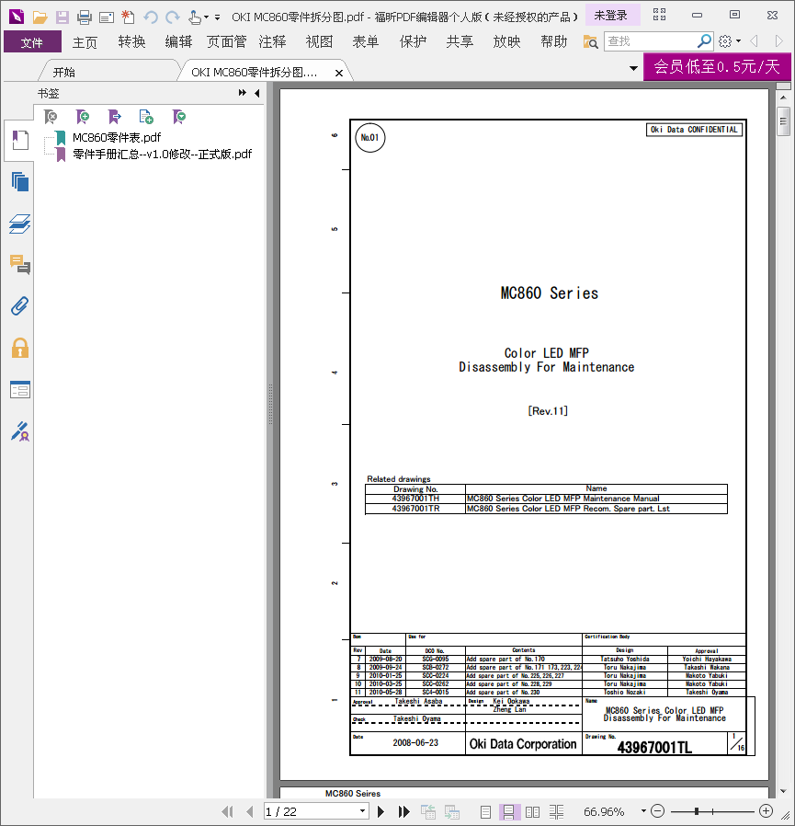Click the page-with-plus icon in bookmark toolbar
Viewport: 795px width, 826px height.
click(146, 117)
